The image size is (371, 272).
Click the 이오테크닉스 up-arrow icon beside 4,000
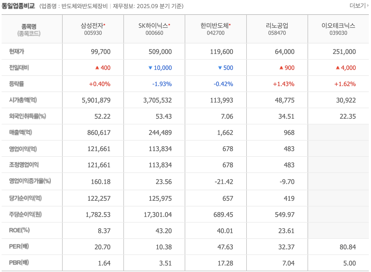pos(338,68)
